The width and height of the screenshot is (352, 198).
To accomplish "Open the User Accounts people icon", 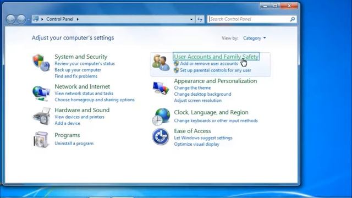I will (x=161, y=63).
